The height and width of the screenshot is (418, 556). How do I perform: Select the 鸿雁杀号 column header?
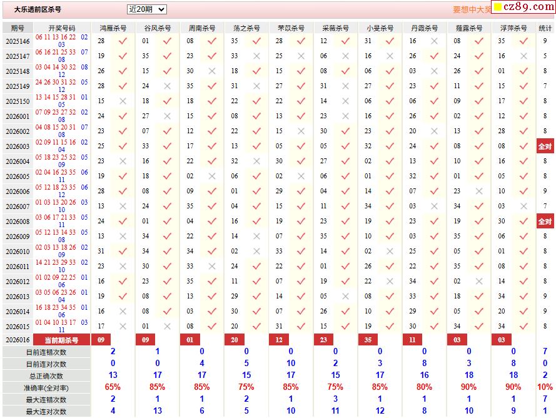click(113, 28)
